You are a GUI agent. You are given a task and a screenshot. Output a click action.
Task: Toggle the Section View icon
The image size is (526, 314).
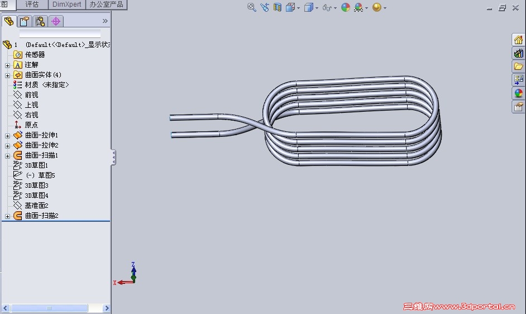pyautogui.click(x=277, y=7)
